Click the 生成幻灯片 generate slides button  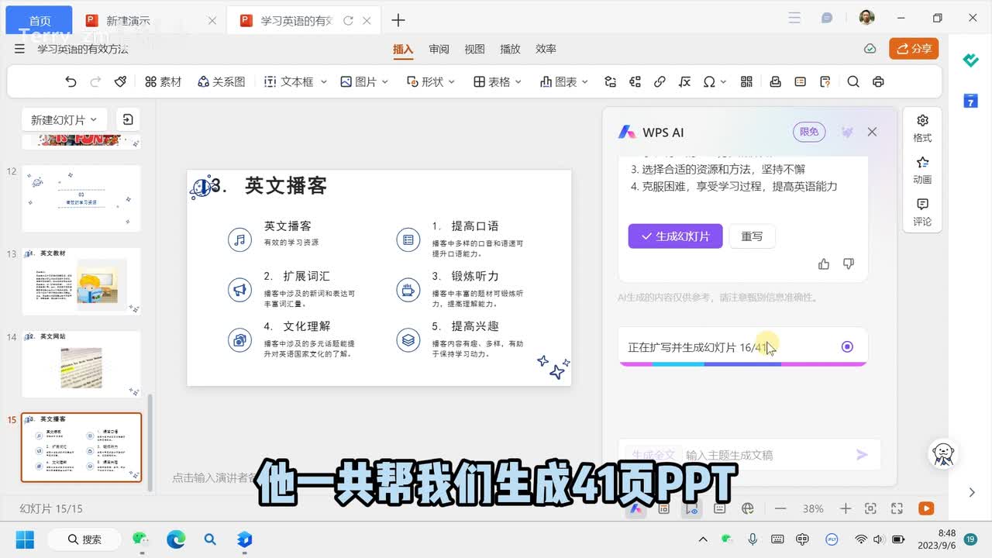click(675, 236)
